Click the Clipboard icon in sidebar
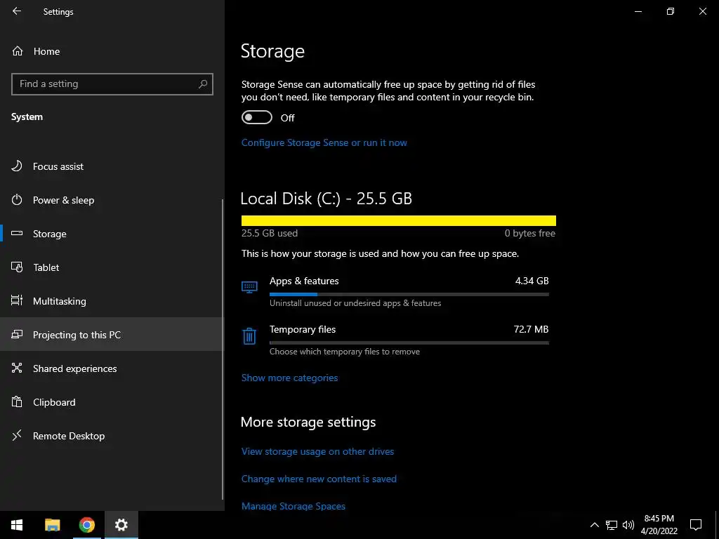Viewport: 719px width, 539px height. [x=17, y=402]
